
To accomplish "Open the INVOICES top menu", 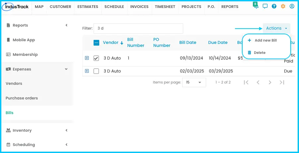I will pyautogui.click(x=139, y=7).
